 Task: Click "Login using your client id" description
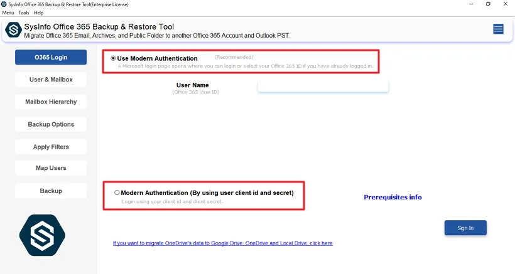(173, 201)
